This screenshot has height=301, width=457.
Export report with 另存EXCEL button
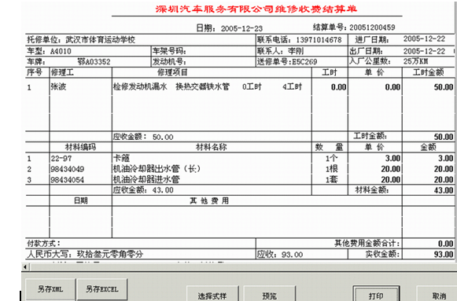coord(102,289)
